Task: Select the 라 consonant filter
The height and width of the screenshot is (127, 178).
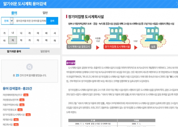Action: (x=29, y=33)
